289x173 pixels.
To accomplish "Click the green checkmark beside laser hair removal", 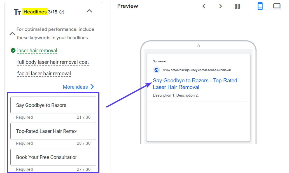I will coord(13,51).
